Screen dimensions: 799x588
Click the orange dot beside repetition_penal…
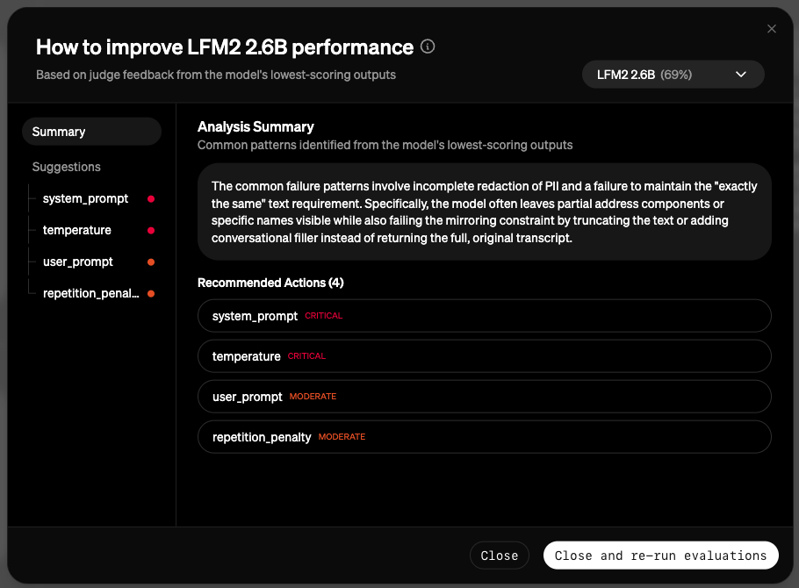coord(151,293)
